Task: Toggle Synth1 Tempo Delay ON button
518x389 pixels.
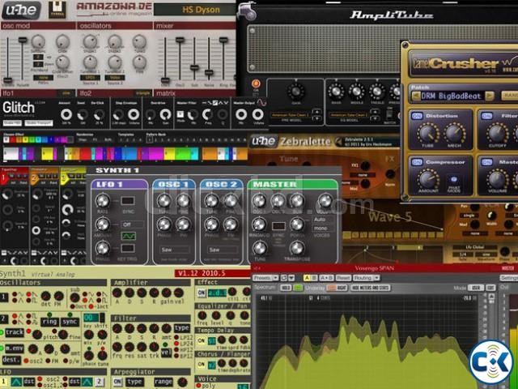Action: click(x=202, y=340)
